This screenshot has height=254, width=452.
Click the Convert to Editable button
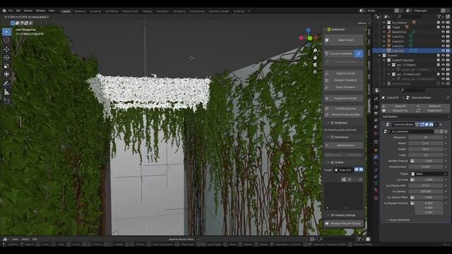click(x=339, y=54)
